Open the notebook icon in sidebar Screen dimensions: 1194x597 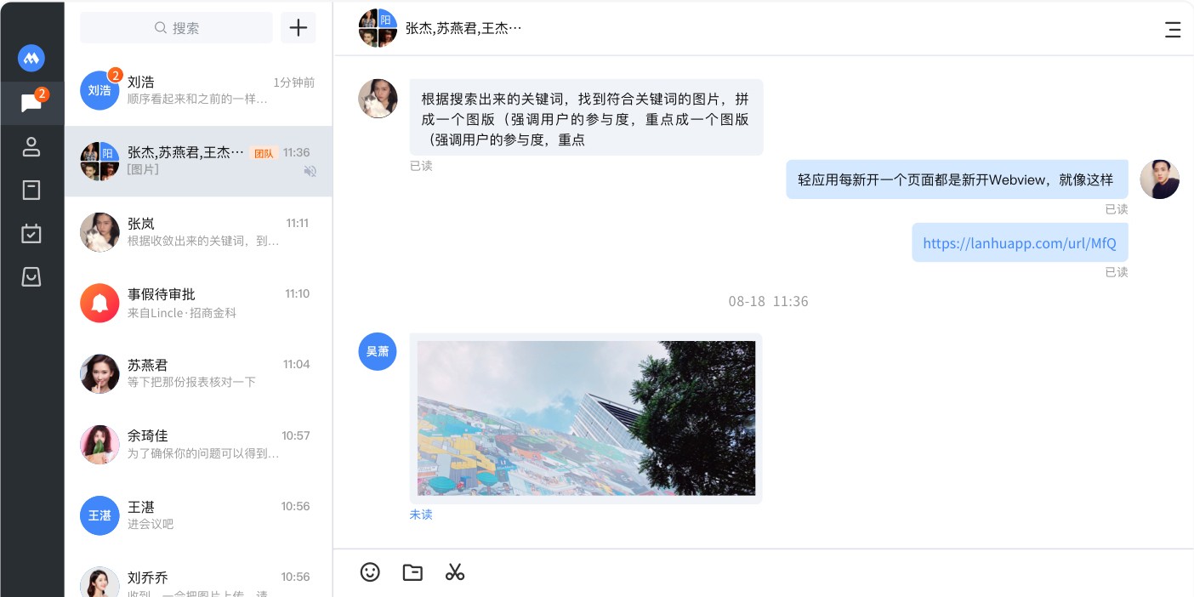tap(31, 190)
